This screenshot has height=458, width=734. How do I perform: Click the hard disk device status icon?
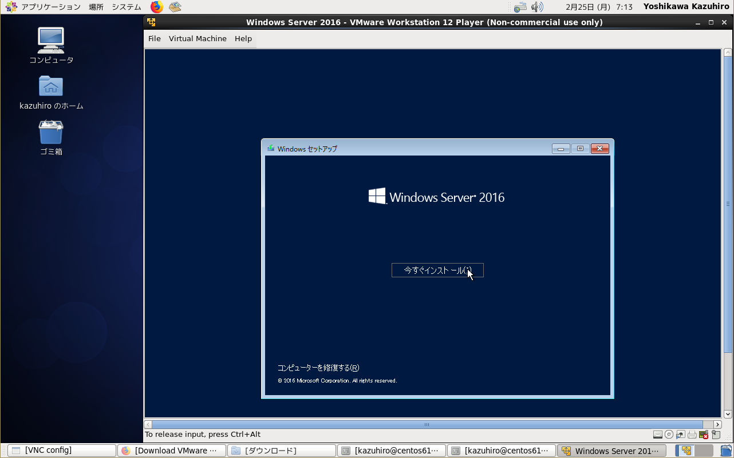click(x=658, y=435)
